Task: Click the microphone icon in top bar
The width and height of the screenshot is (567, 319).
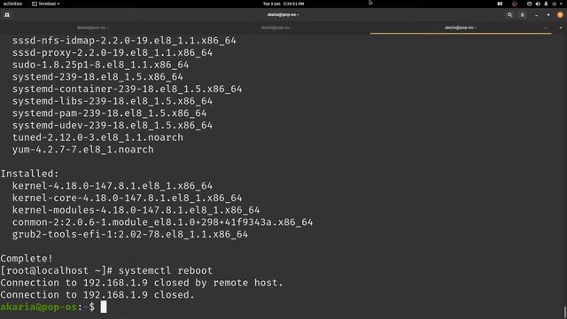Action: 546,4
